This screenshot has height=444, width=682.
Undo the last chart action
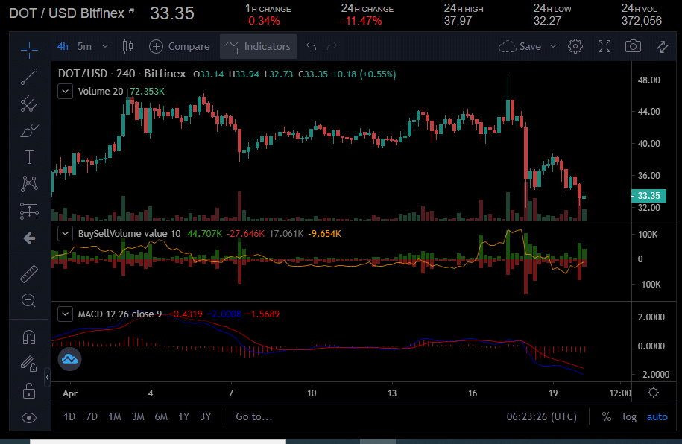[311, 46]
